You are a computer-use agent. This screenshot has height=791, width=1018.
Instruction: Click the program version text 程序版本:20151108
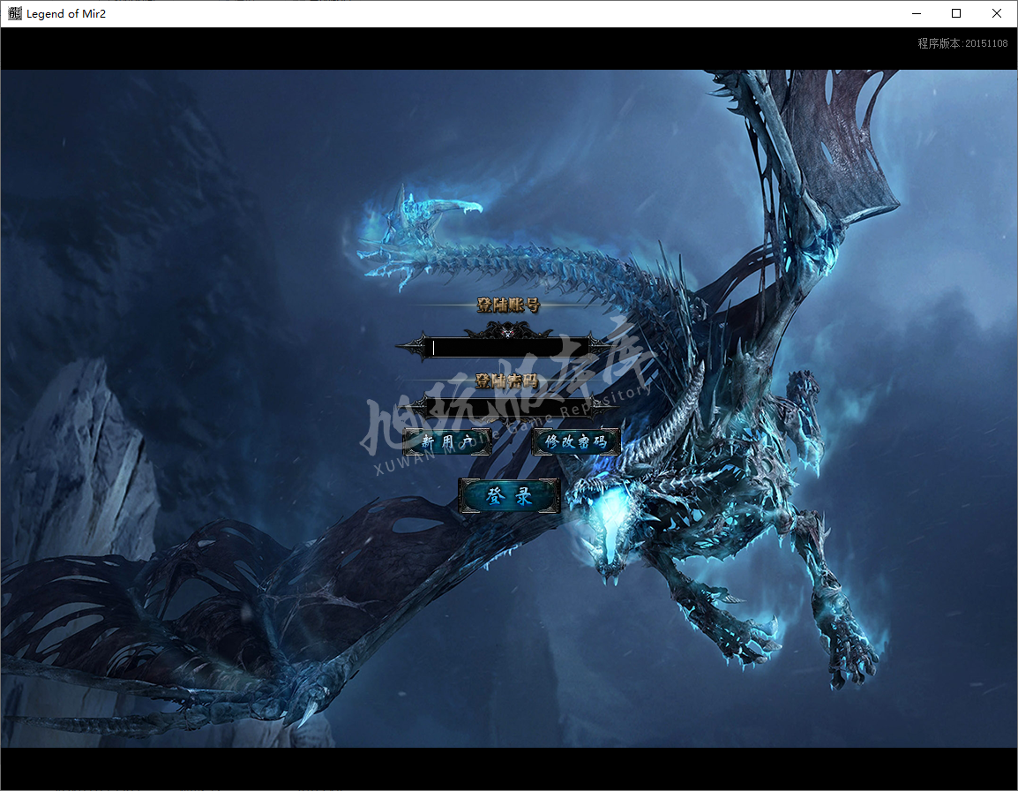[x=962, y=43]
